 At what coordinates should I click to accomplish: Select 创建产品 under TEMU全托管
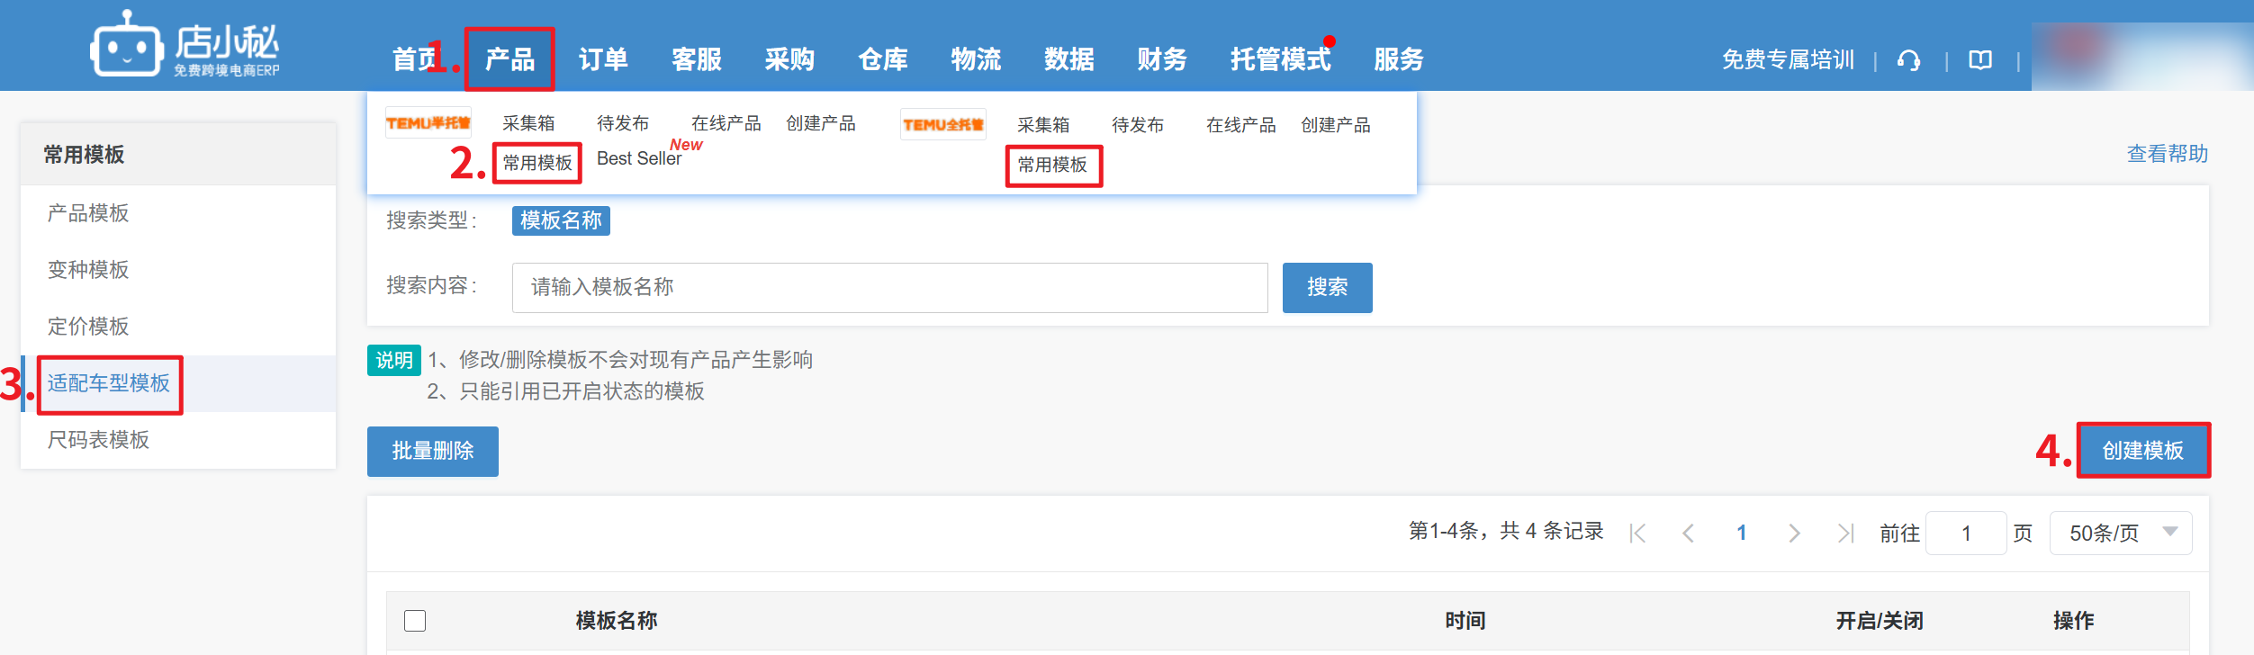click(x=1336, y=125)
